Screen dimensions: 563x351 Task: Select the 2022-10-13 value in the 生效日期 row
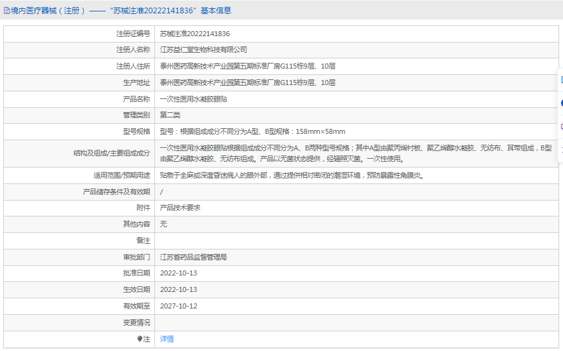(179, 289)
